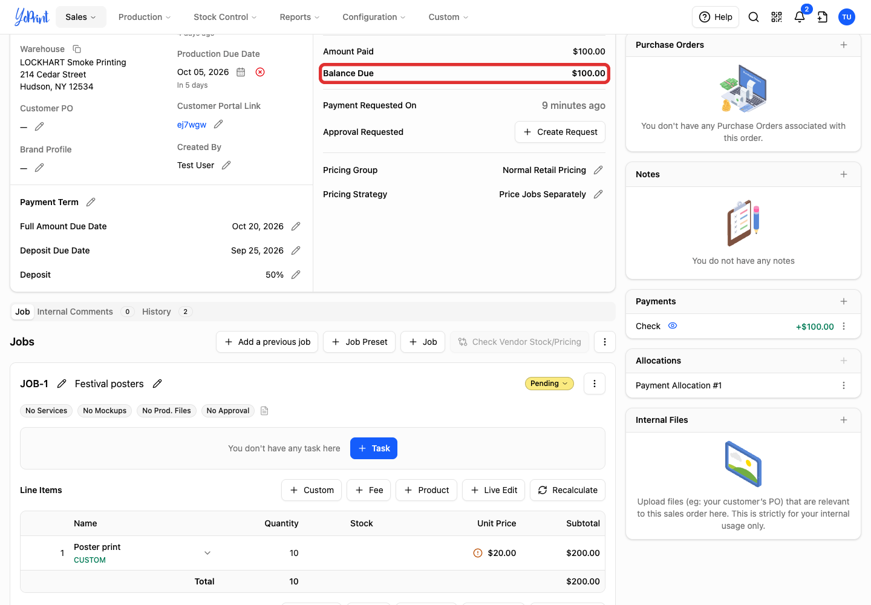Edit the Created By Test User
This screenshot has width=871, height=605.
point(226,165)
